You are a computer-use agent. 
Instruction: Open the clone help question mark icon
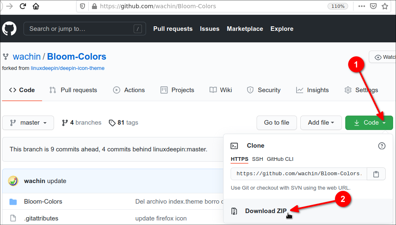click(x=382, y=146)
